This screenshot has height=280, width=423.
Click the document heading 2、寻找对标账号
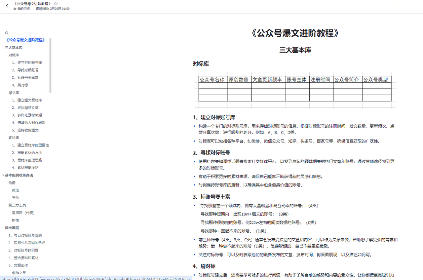(211, 152)
